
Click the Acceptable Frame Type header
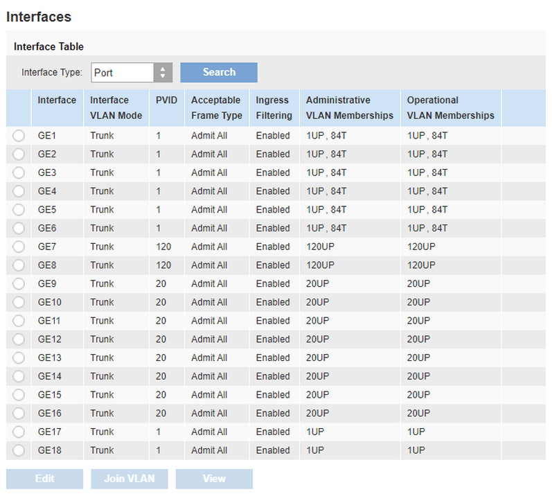click(217, 108)
